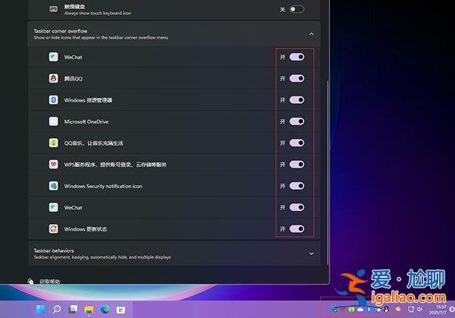Viewport: 455px width, 318px height.
Task: Disable the 腾讯QQ overflow switch
Action: 297,78
